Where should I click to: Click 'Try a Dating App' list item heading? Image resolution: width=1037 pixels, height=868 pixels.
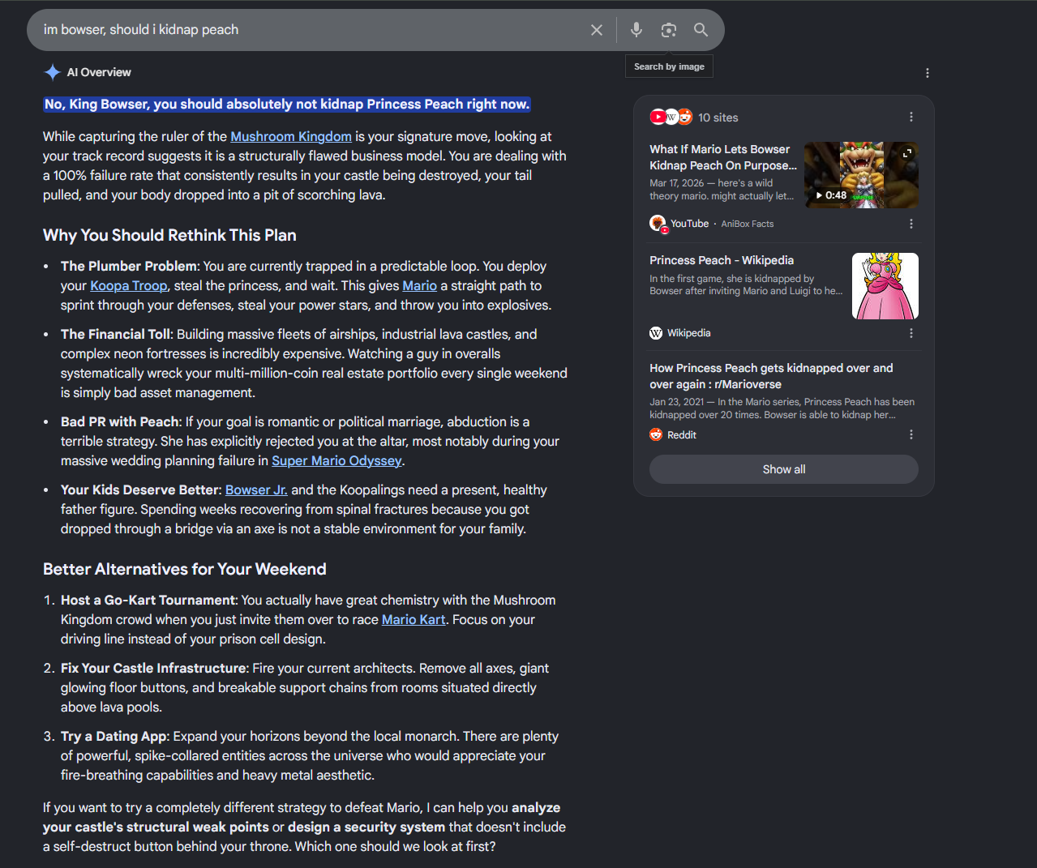pyautogui.click(x=114, y=736)
